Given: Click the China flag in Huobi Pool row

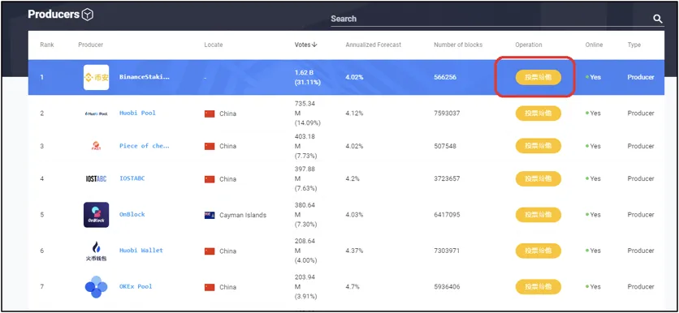Looking at the screenshot, I should tap(210, 114).
